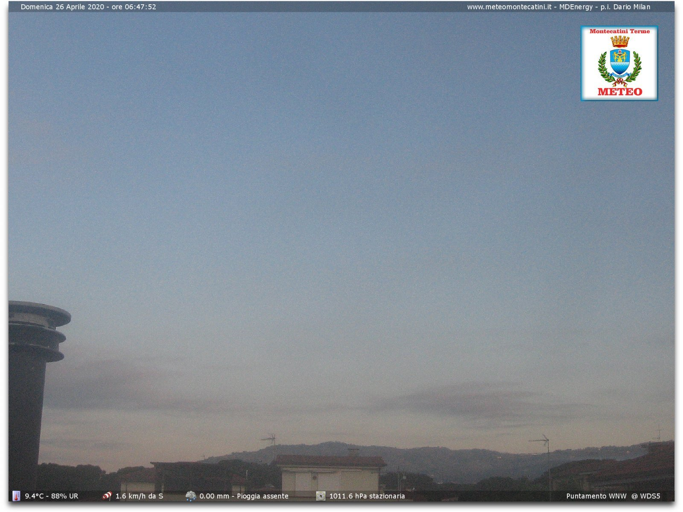This screenshot has height=512, width=683.
Task: Click the 'MDEnergy' credit text
Action: point(576,7)
